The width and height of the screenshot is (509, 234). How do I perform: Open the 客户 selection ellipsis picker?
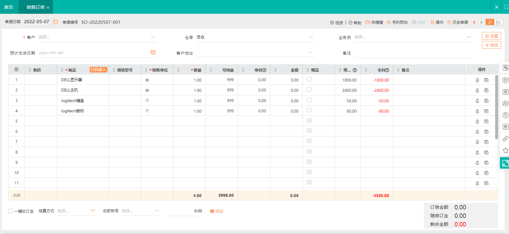(153, 37)
